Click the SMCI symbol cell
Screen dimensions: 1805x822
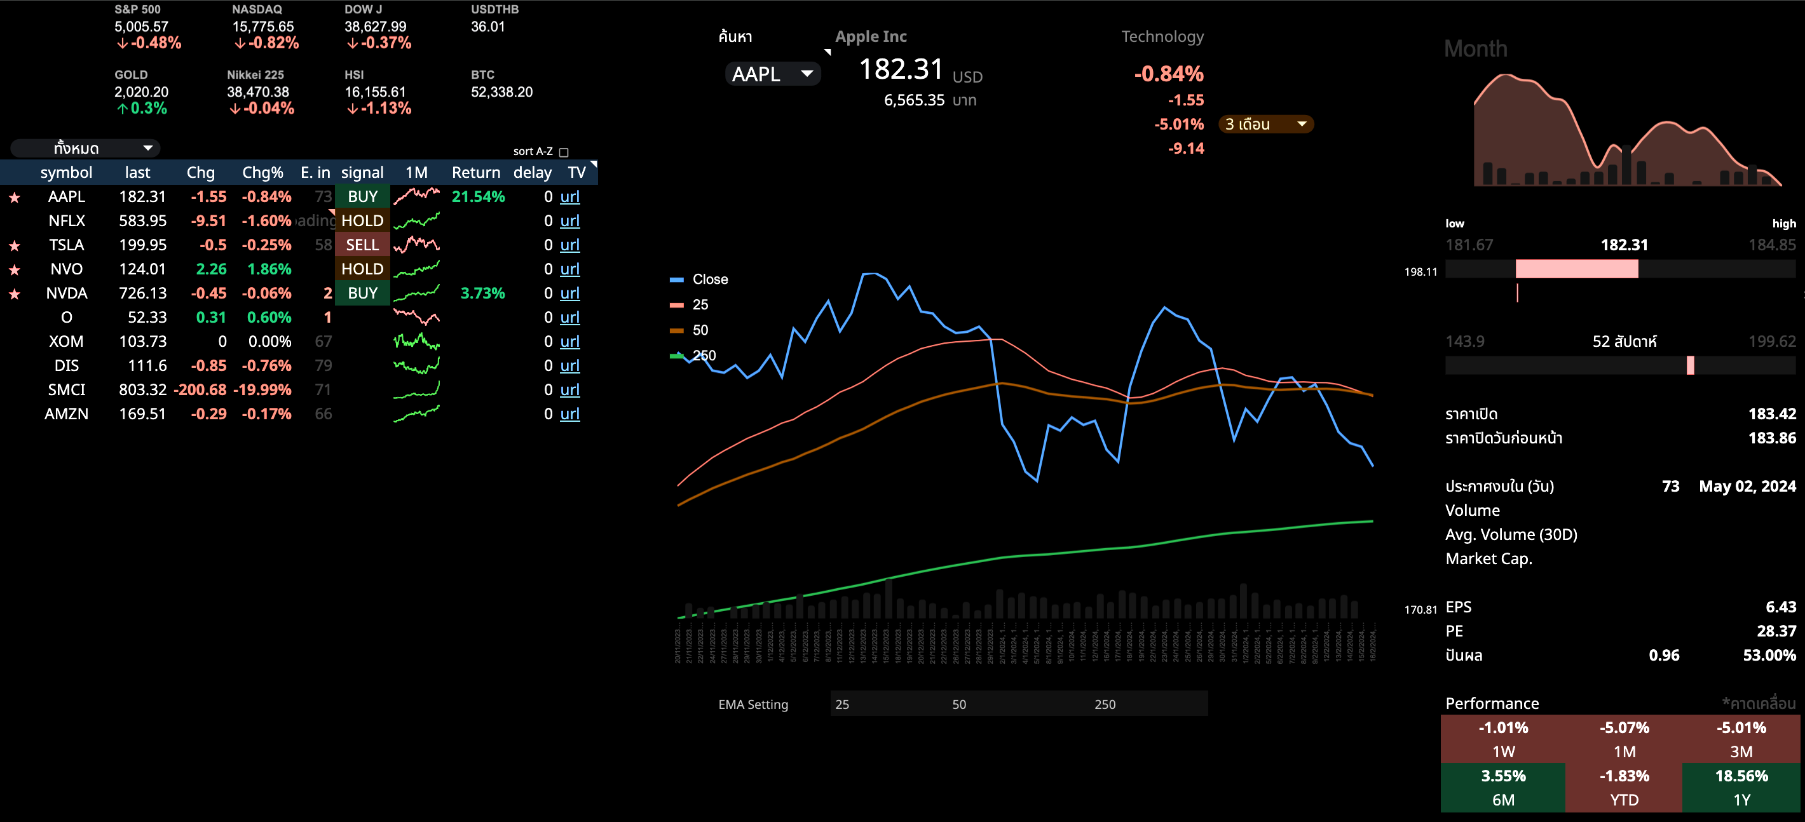67,390
